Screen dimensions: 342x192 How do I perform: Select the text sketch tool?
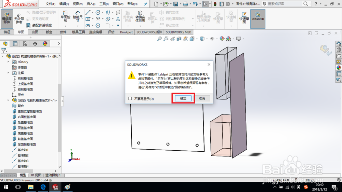pos(118,19)
